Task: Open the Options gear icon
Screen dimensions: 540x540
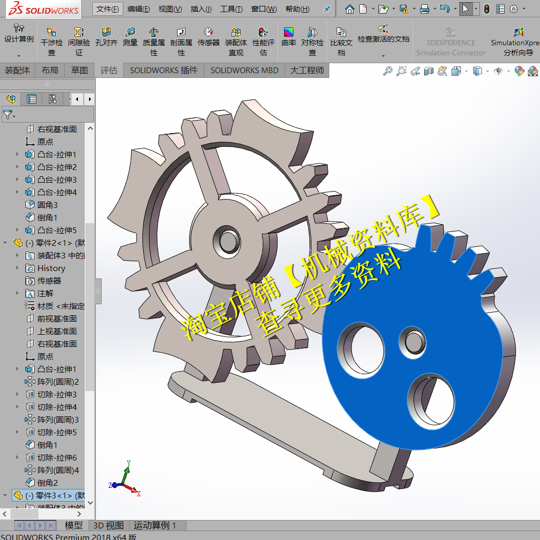Action: click(514, 9)
